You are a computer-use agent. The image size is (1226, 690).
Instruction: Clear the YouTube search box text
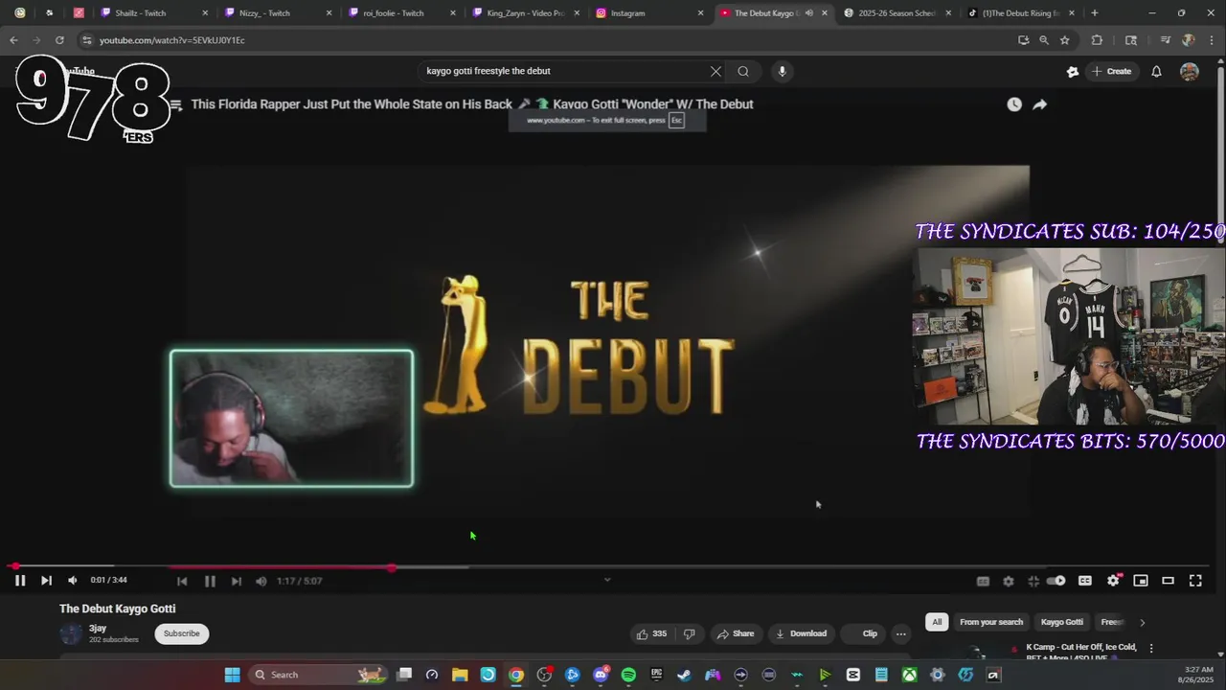(715, 71)
